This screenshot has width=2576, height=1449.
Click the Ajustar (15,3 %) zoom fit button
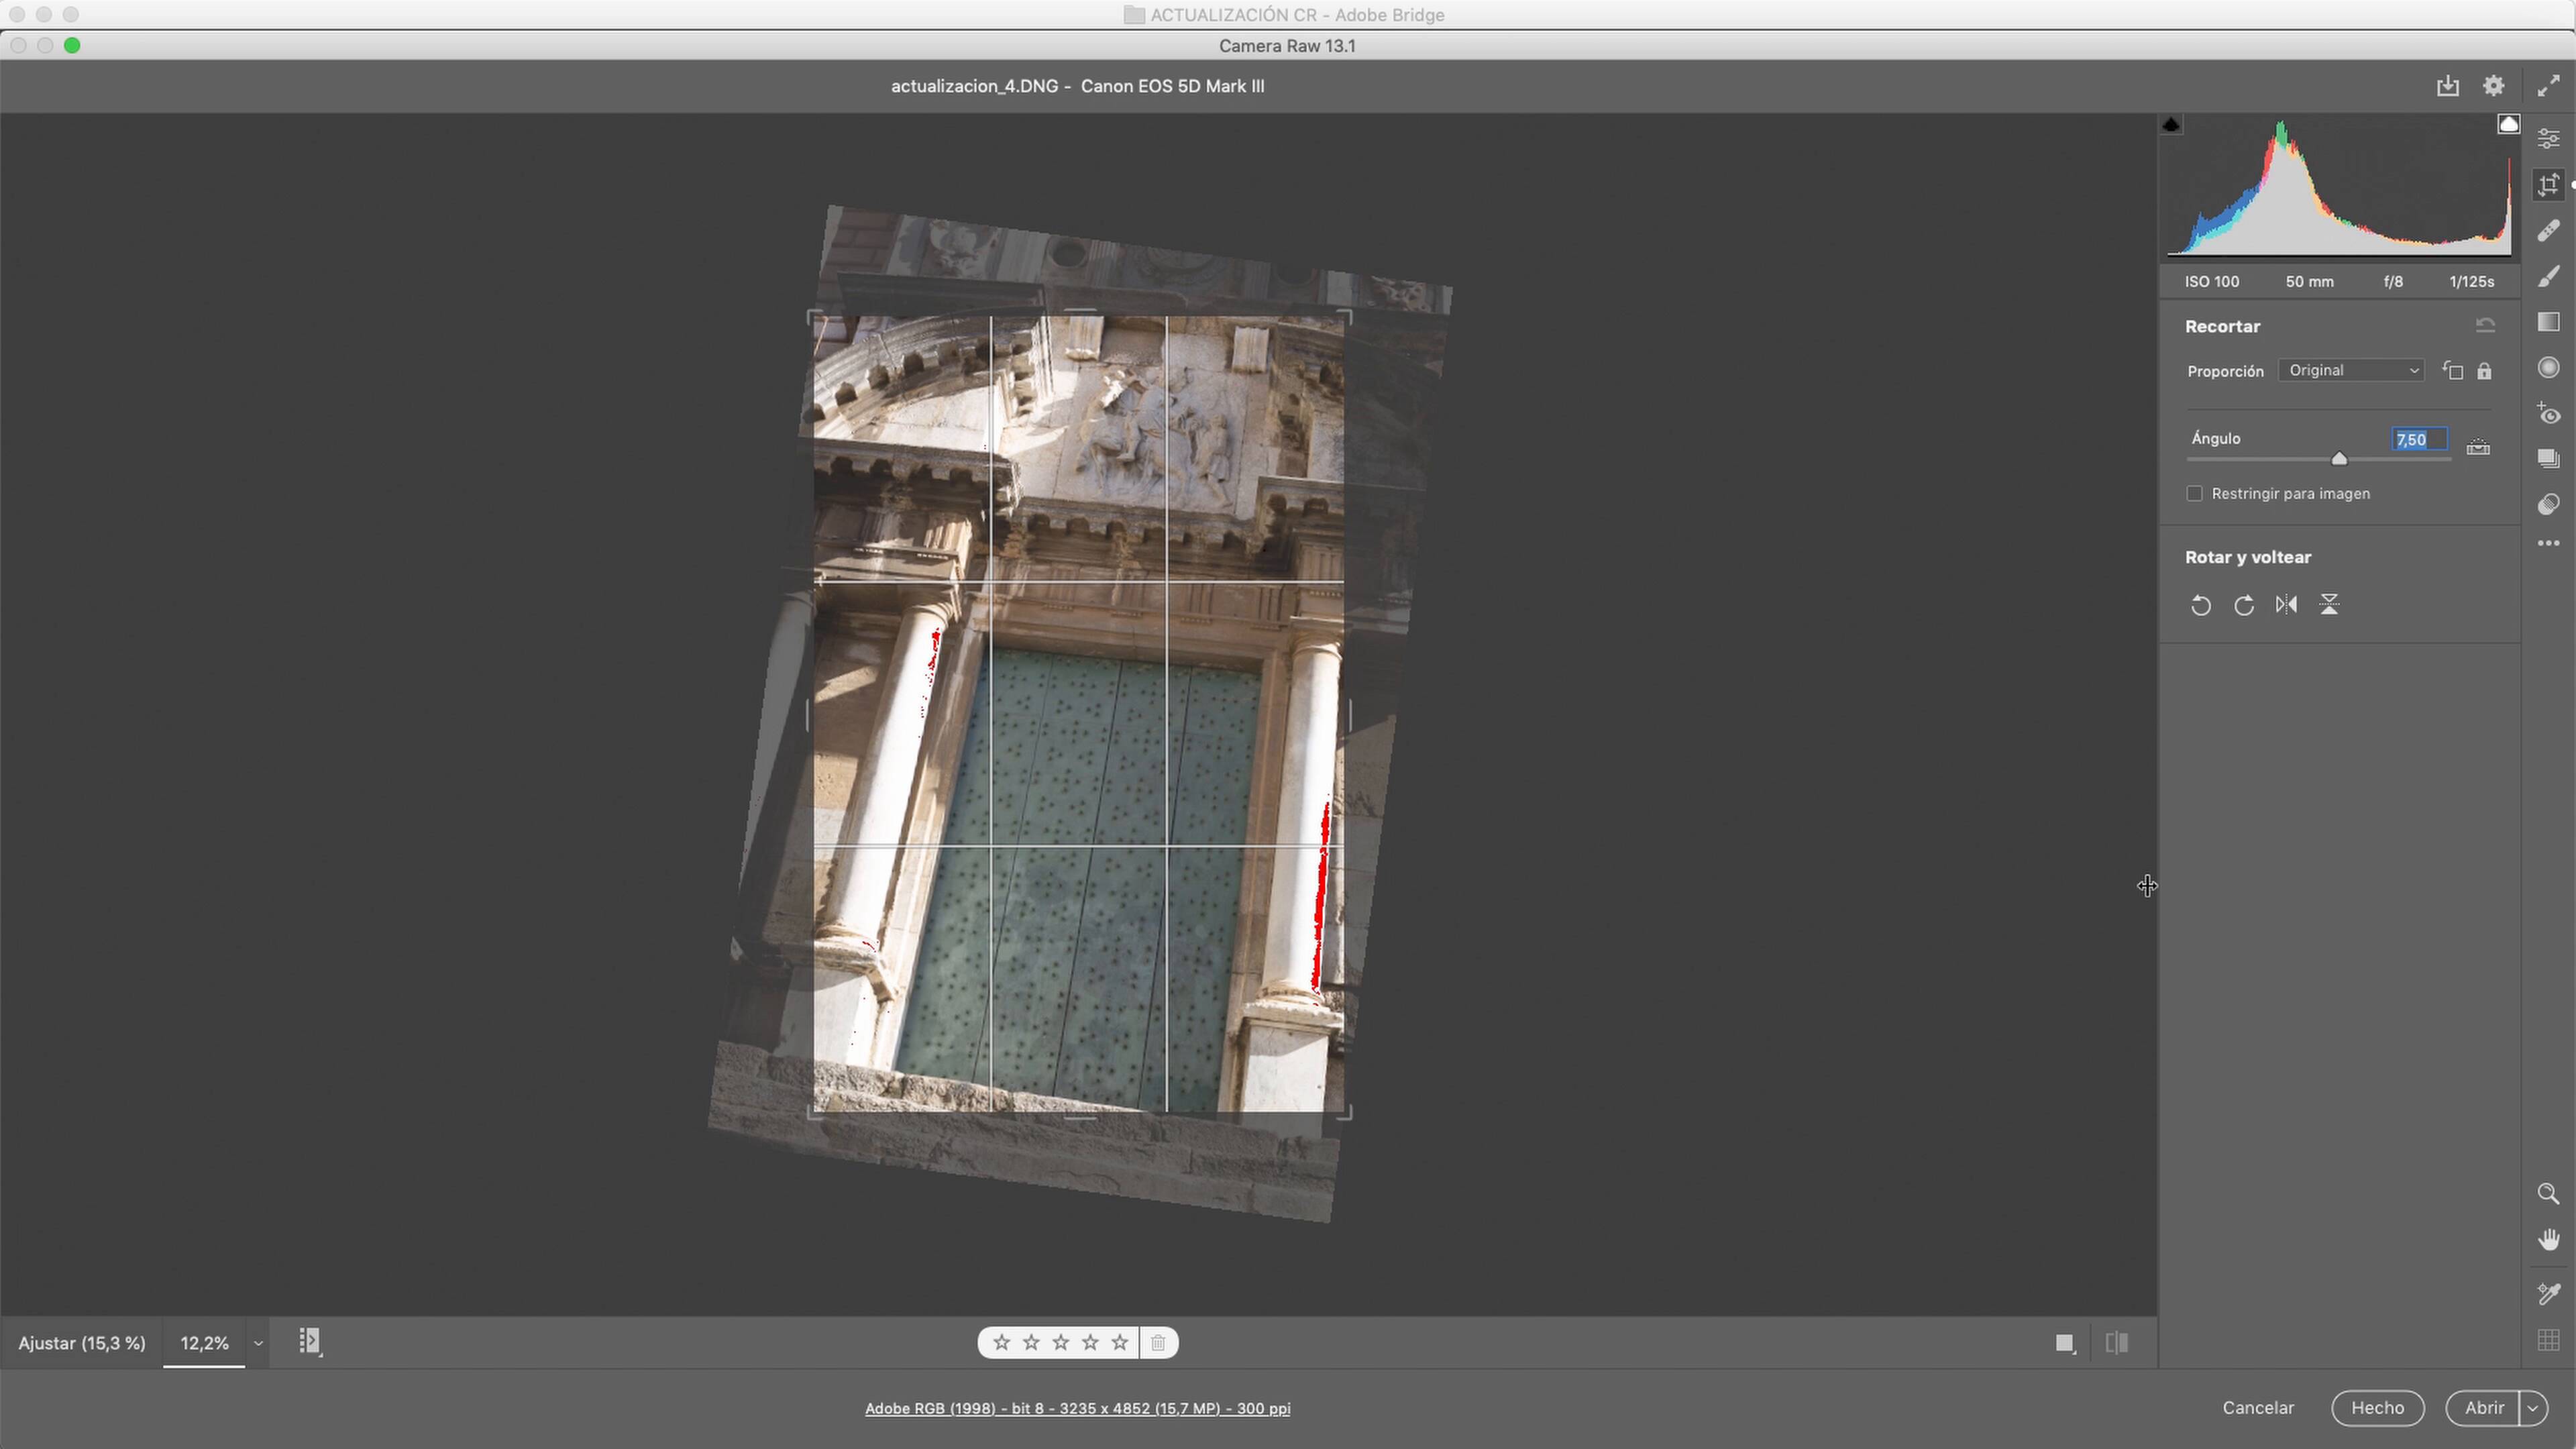coord(82,1343)
